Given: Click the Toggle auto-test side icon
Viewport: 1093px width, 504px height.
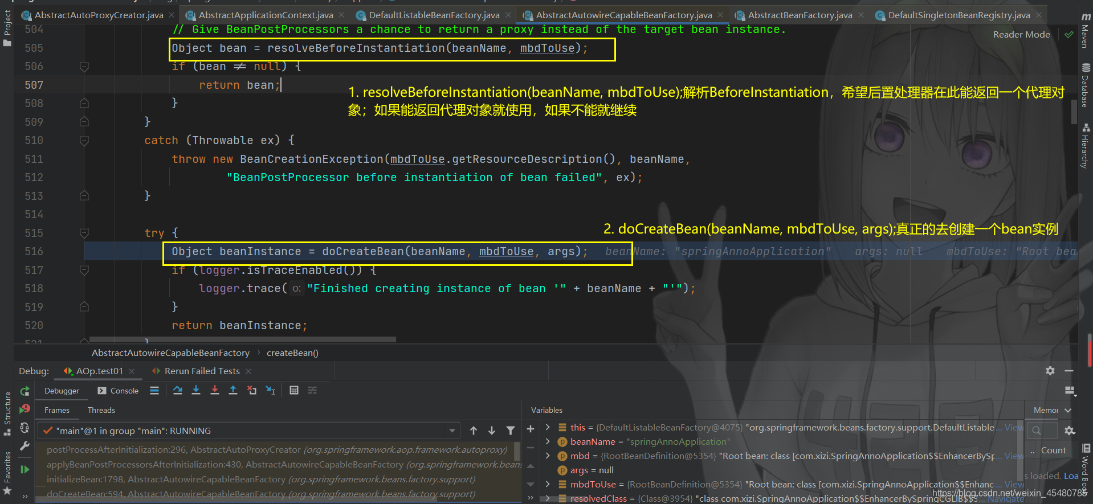Looking at the screenshot, I should point(25,427).
